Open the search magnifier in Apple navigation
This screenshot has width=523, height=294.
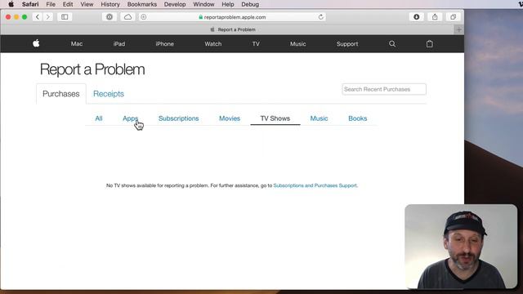coord(392,43)
